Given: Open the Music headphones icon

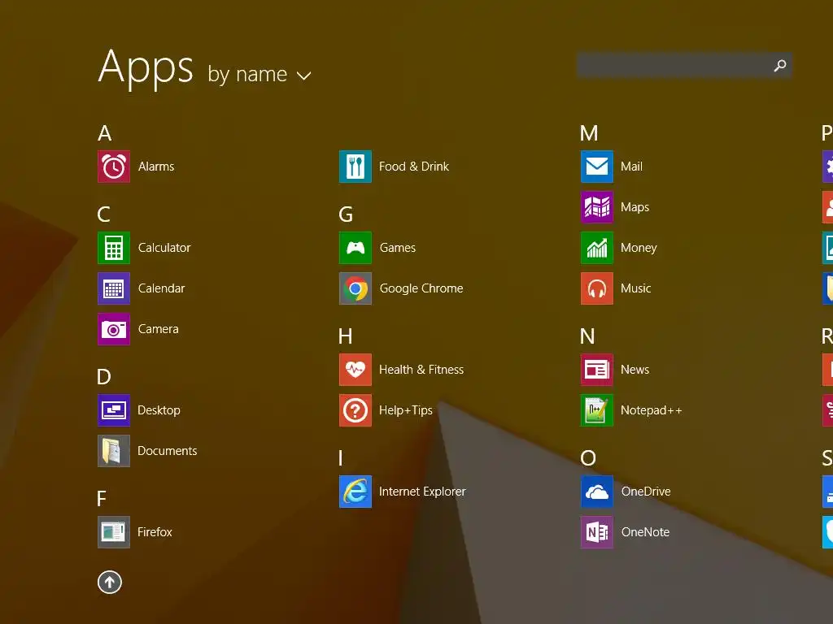Looking at the screenshot, I should [597, 288].
